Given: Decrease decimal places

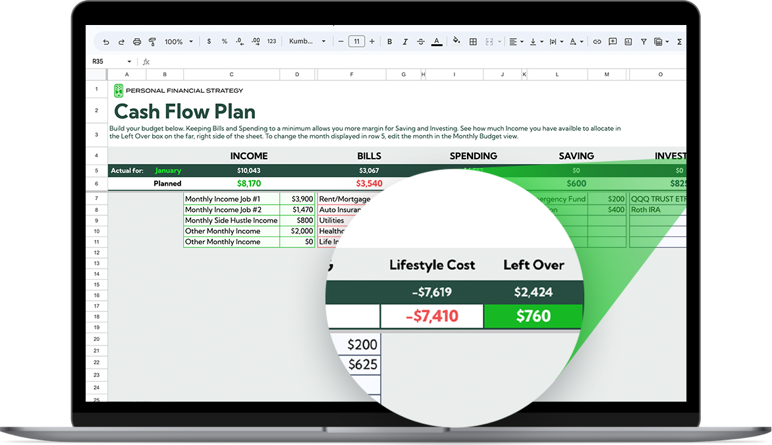Looking at the screenshot, I should coord(240,41).
